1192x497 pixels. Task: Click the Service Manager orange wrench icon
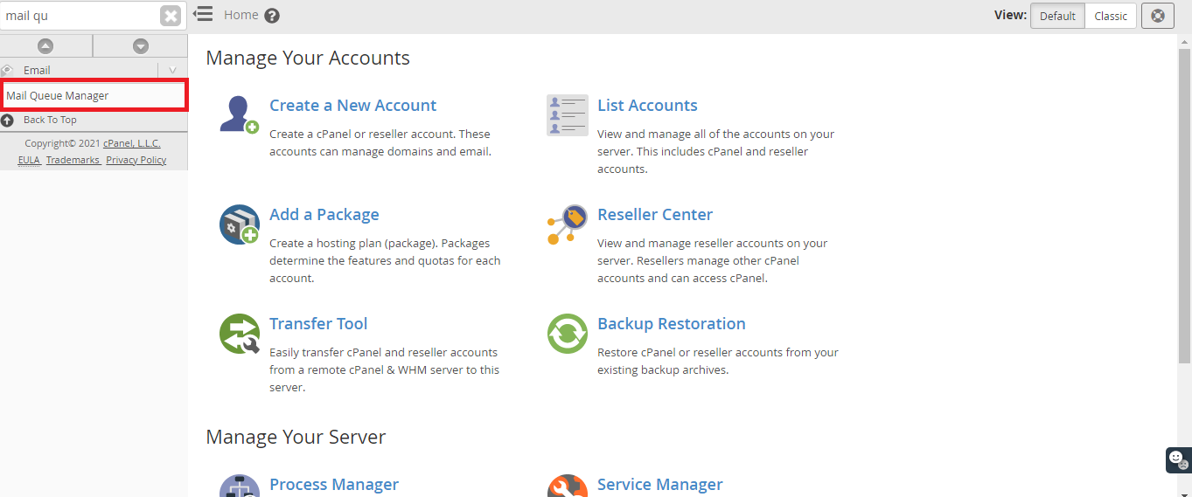tap(568, 486)
